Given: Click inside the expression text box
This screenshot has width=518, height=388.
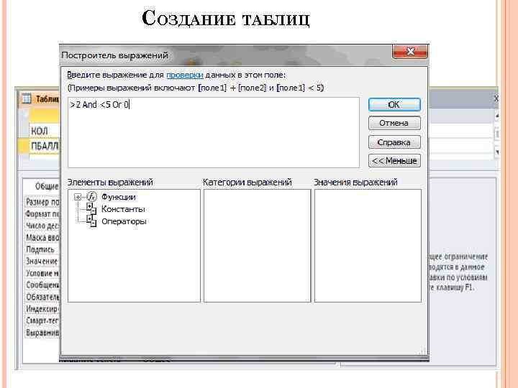Looking at the screenshot, I should 214,132.
